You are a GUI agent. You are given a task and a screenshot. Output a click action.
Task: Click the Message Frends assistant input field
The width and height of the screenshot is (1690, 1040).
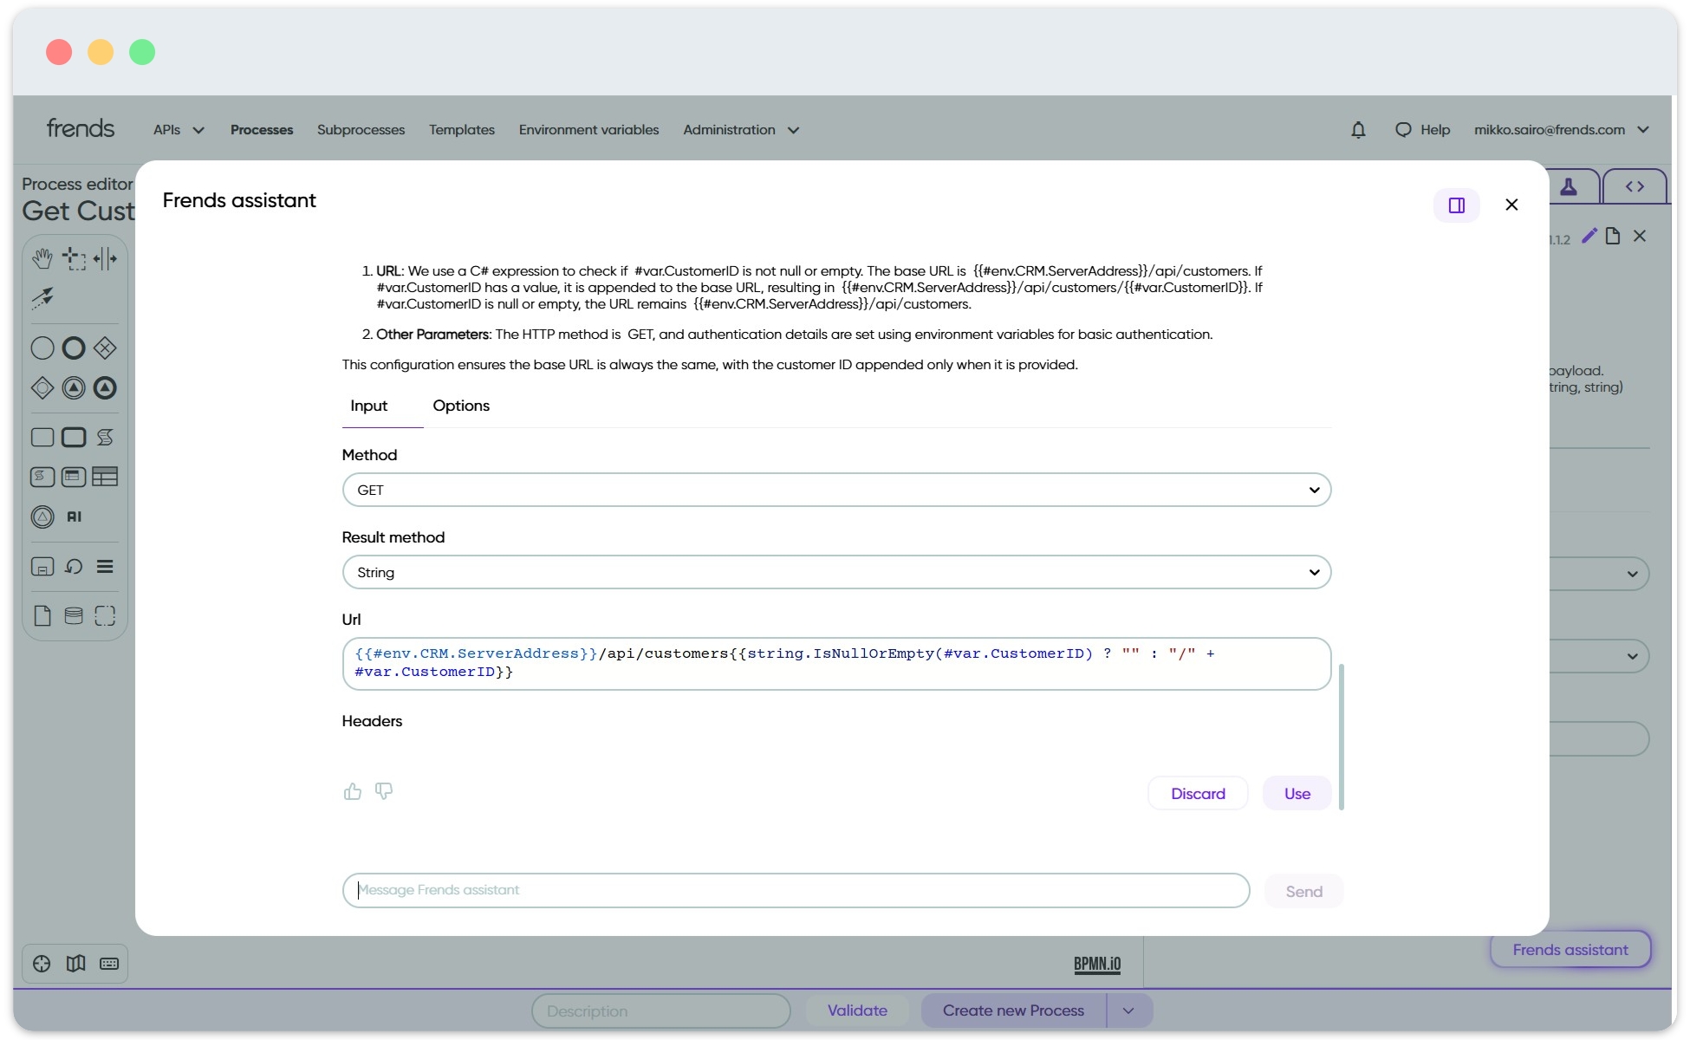(x=796, y=890)
